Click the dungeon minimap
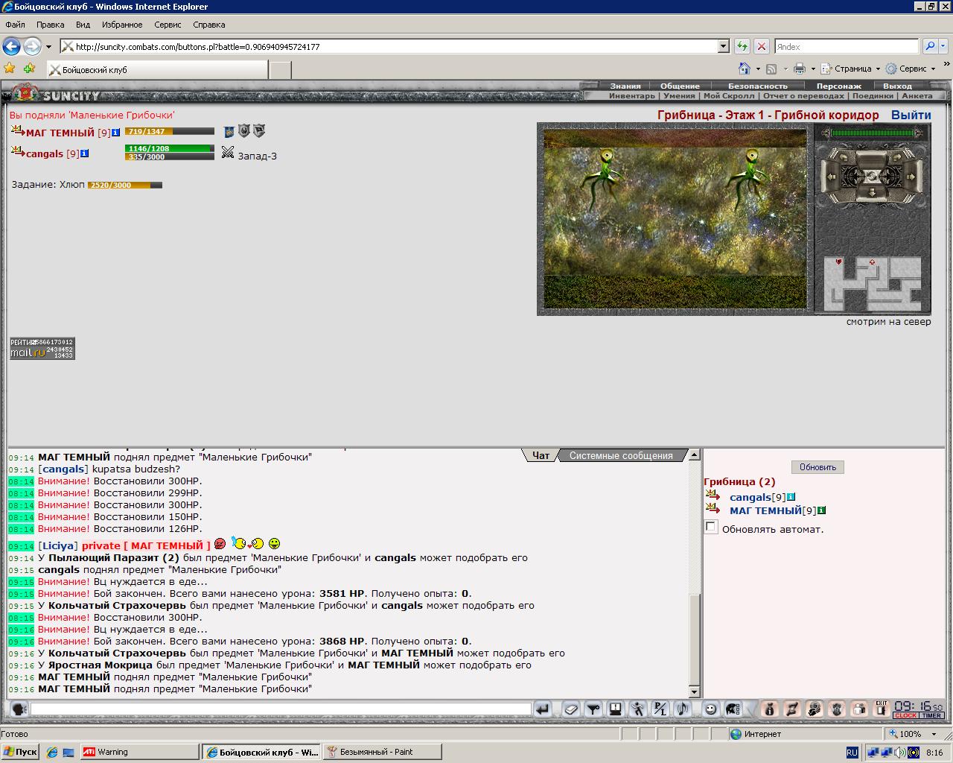The image size is (953, 763). [872, 284]
